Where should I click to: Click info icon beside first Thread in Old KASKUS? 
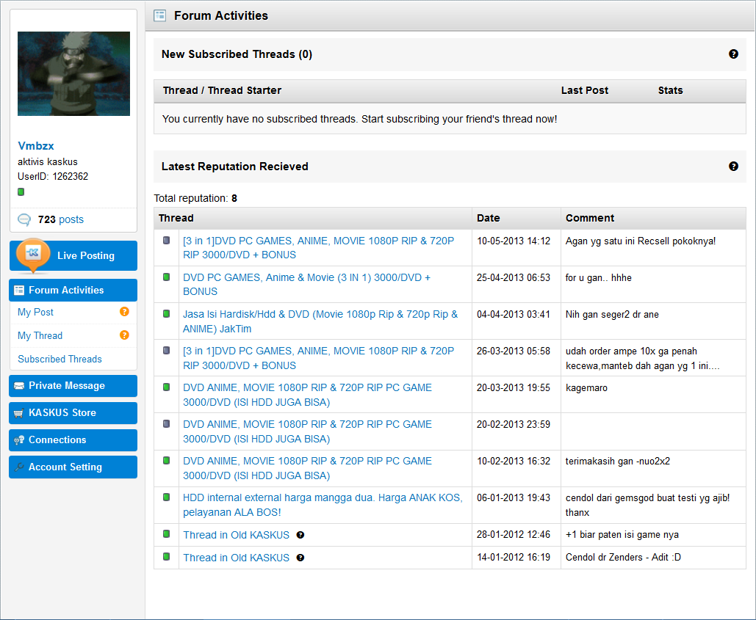click(x=300, y=535)
